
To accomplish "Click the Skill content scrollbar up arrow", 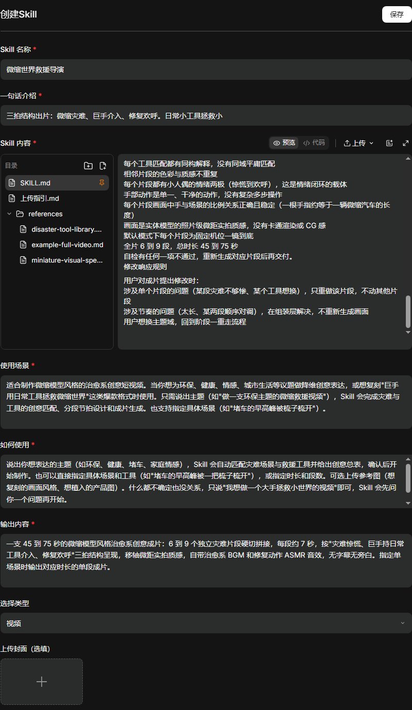I will tap(408, 159).
